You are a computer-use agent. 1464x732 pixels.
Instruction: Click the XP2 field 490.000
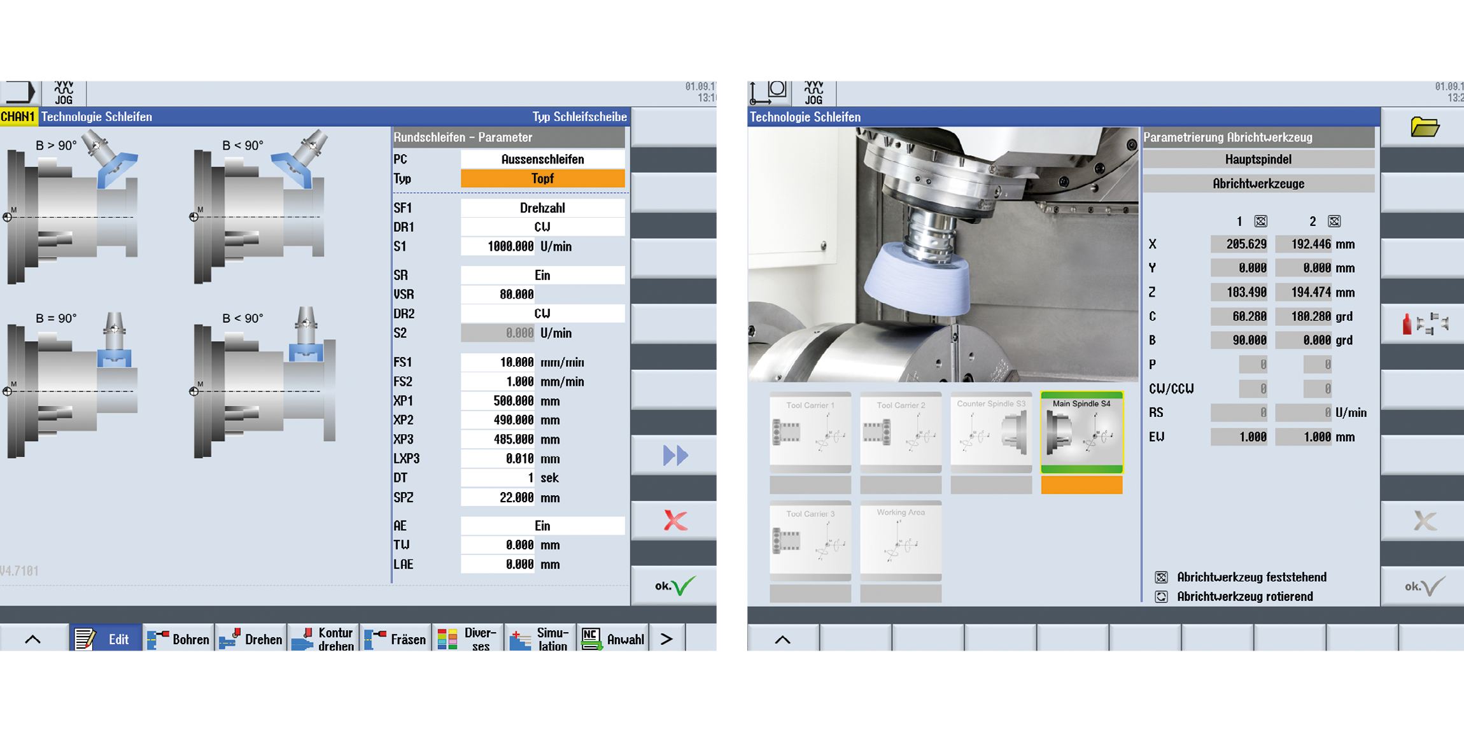[x=498, y=420]
